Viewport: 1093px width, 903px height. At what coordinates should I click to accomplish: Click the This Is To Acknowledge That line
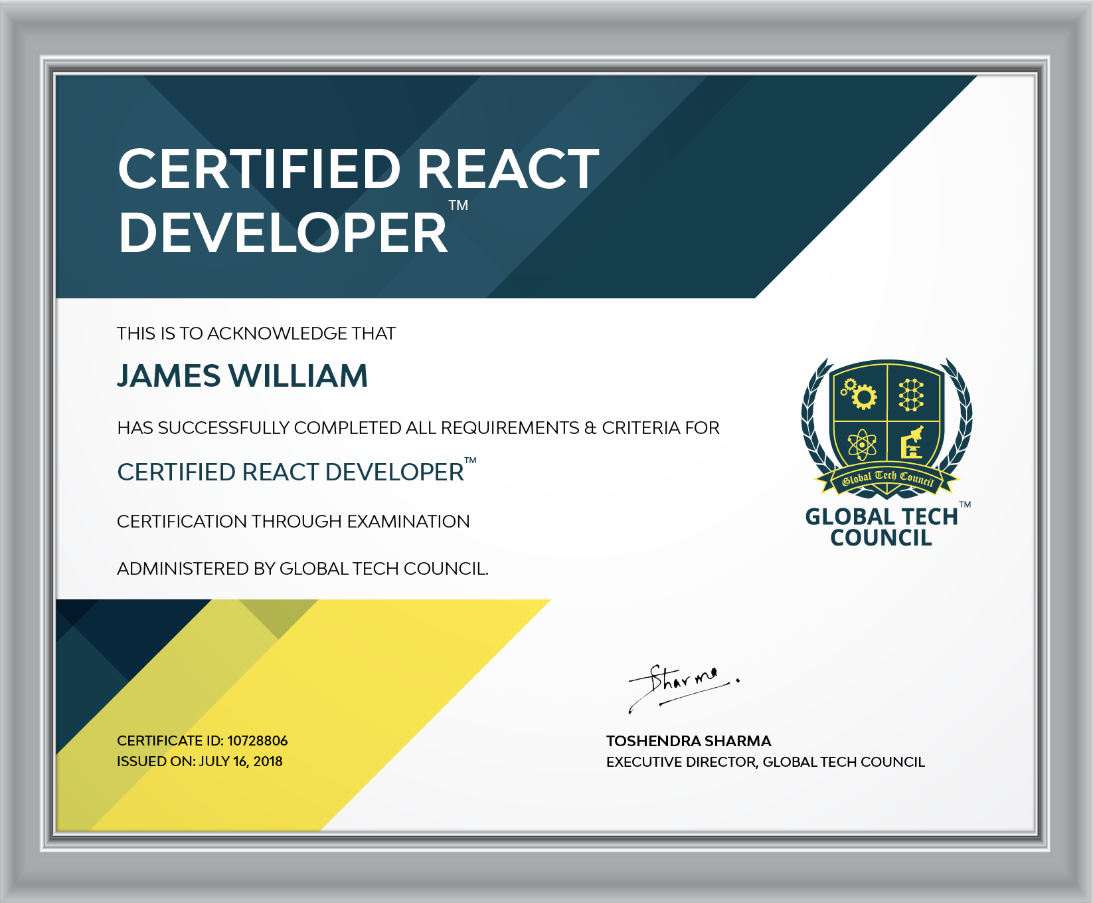coord(256,334)
